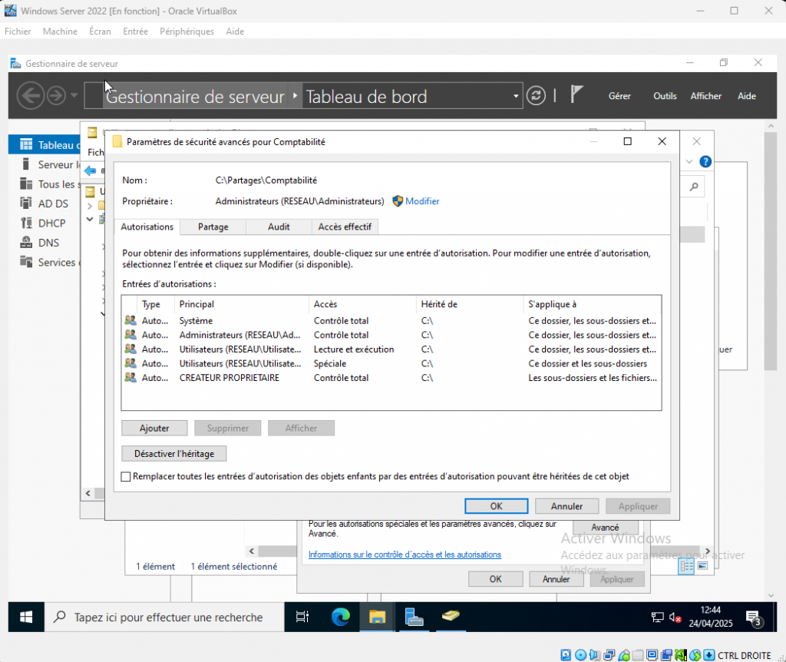The width and height of the screenshot is (786, 662).
Task: Open the notifications flag icon
Action: (577, 95)
